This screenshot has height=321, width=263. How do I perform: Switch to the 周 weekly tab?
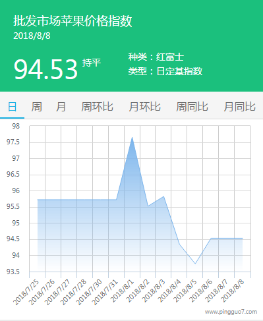36,107
